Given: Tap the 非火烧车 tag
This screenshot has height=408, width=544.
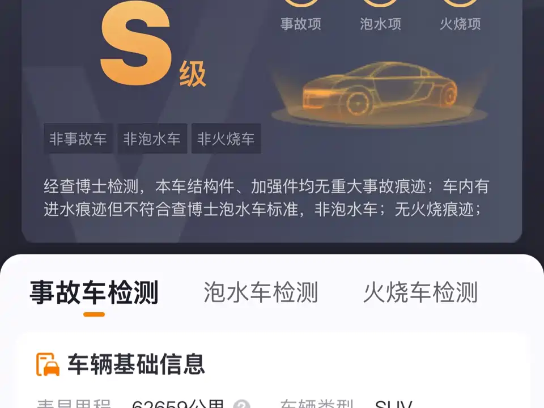Looking at the screenshot, I should coord(226,139).
